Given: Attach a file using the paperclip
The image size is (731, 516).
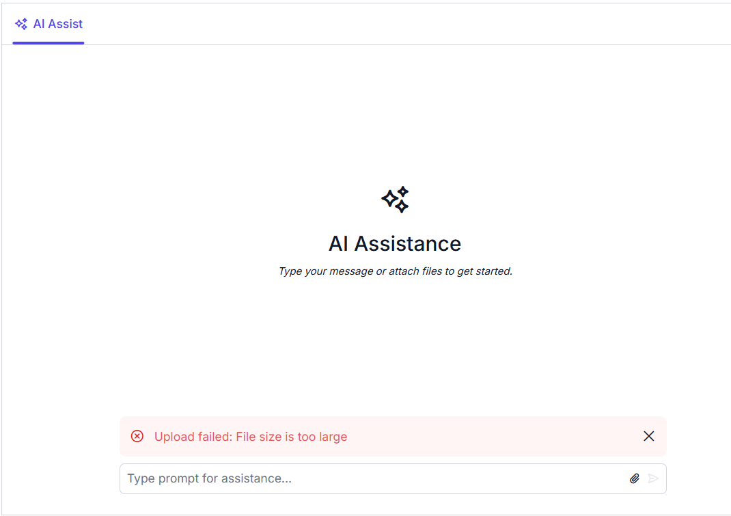Looking at the screenshot, I should click(635, 478).
